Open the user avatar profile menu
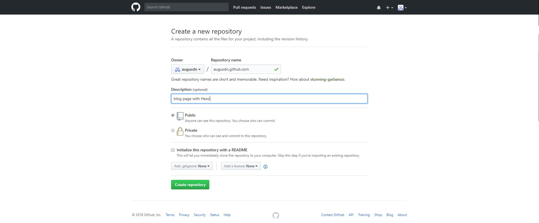This screenshot has width=539, height=223. coord(402,8)
